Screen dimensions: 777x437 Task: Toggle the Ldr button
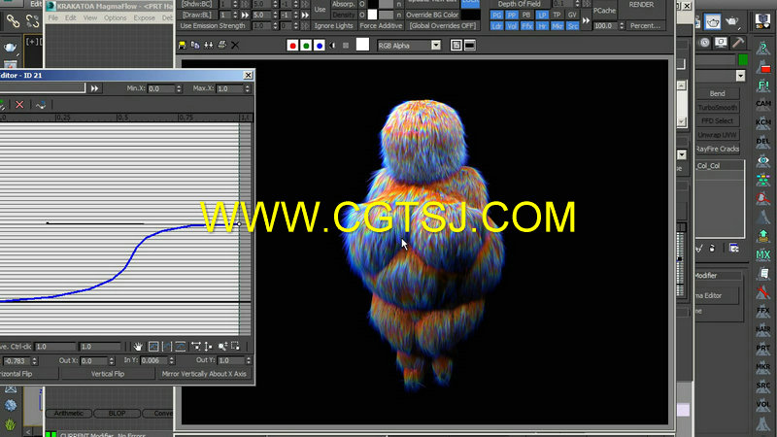click(496, 26)
